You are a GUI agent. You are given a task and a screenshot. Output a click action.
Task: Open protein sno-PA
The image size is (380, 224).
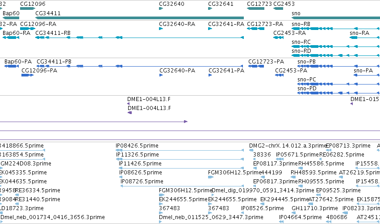click(x=363, y=70)
